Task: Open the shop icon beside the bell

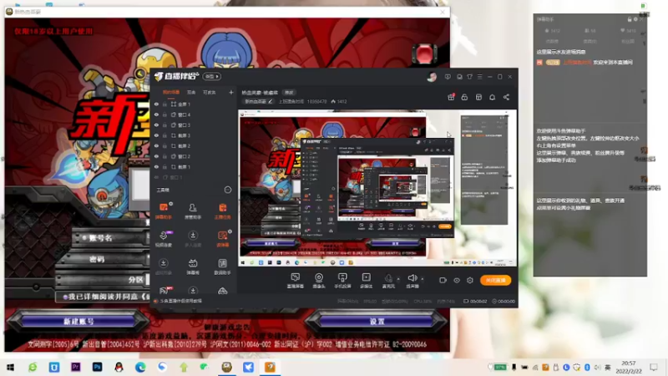Action: click(x=478, y=97)
